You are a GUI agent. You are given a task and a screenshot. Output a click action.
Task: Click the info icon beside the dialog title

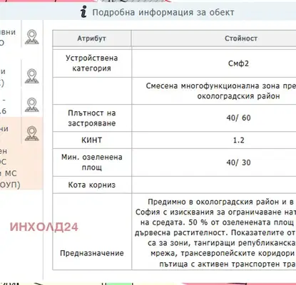coord(83,12)
